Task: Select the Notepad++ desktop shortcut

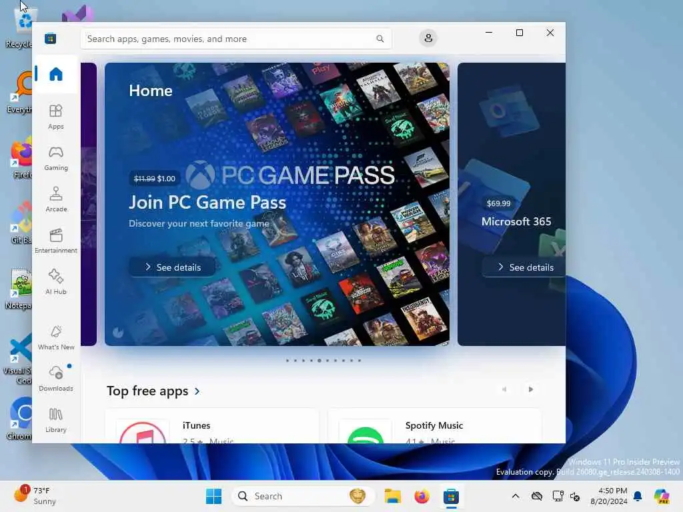Action: point(18,288)
